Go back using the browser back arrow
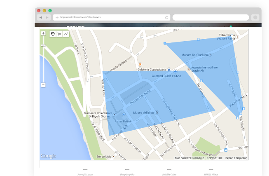Viewport: 269px width, 176px height. pyautogui.click(x=41, y=17)
